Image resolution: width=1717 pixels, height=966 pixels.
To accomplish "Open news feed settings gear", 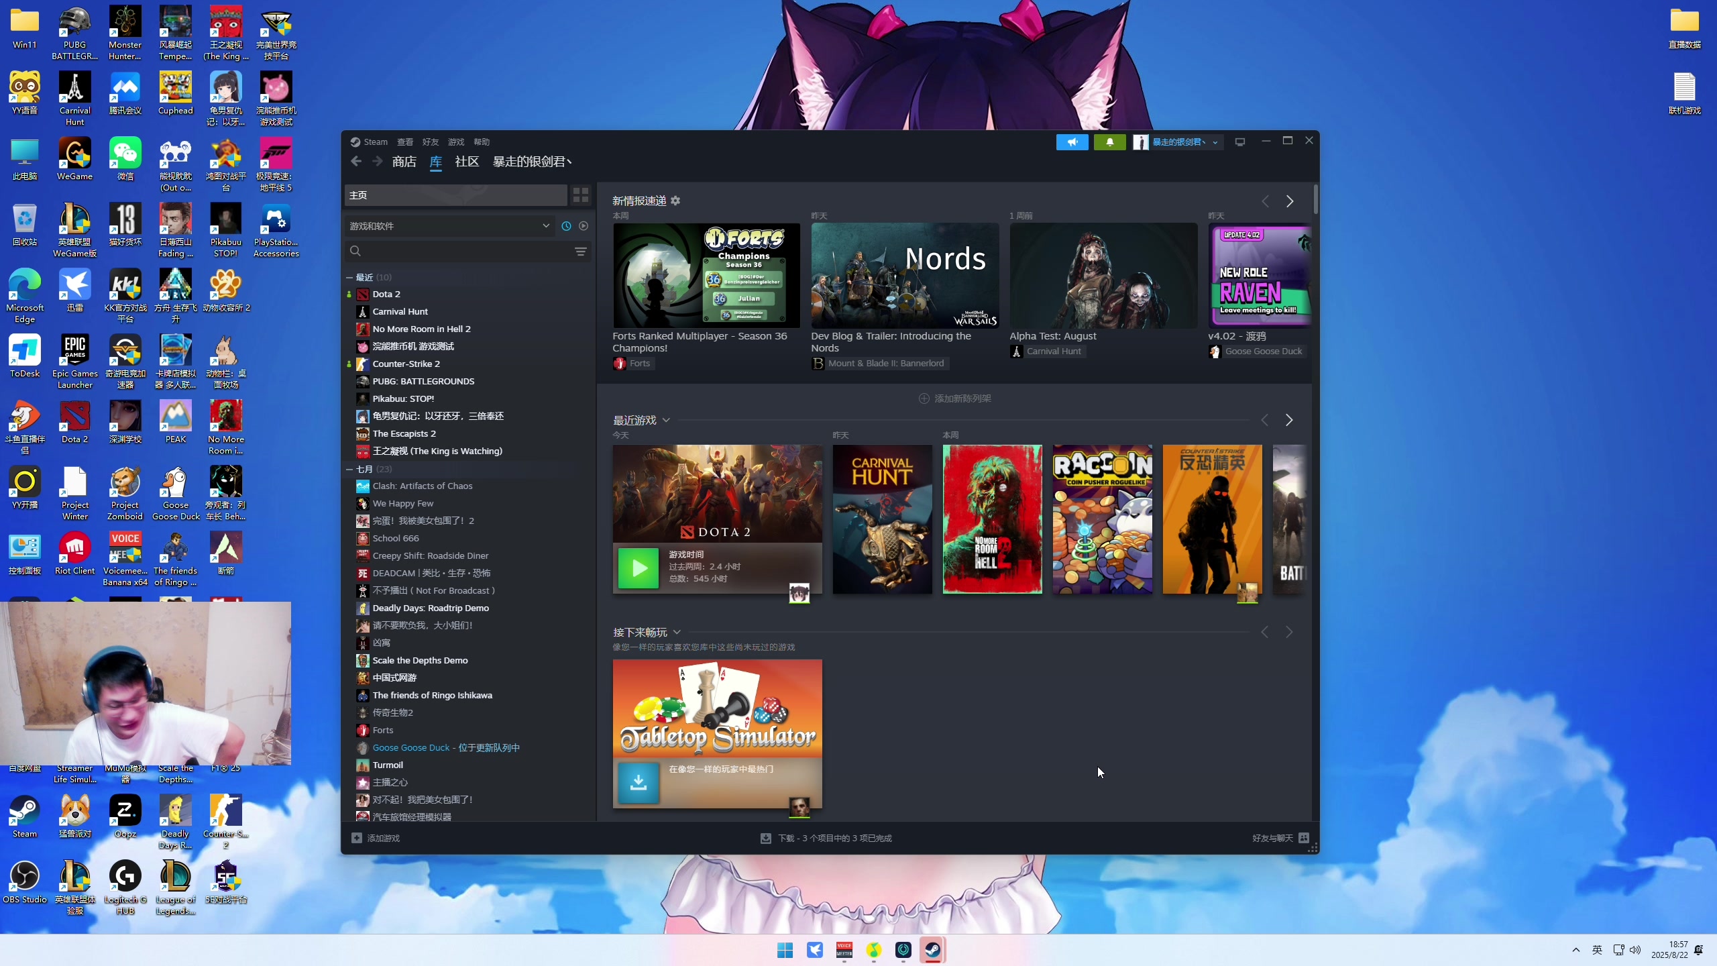I will [x=675, y=201].
